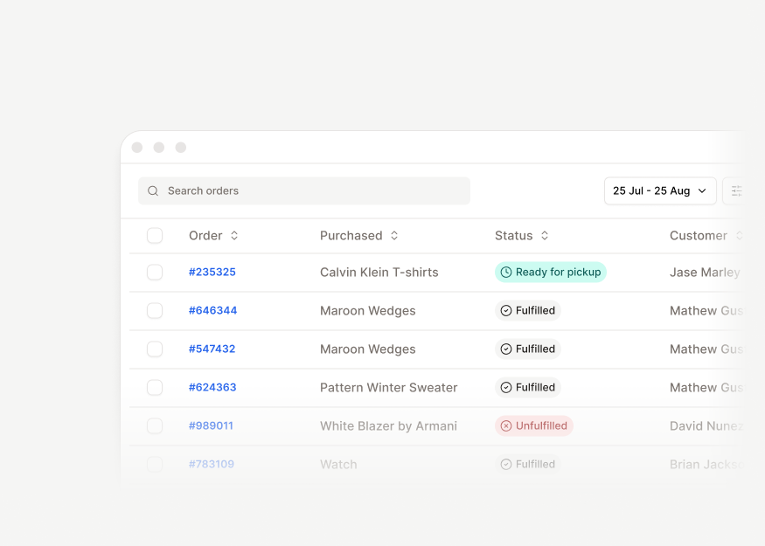Click customer Brian Jackson
Screen dimensions: 765x546
pos(707,464)
